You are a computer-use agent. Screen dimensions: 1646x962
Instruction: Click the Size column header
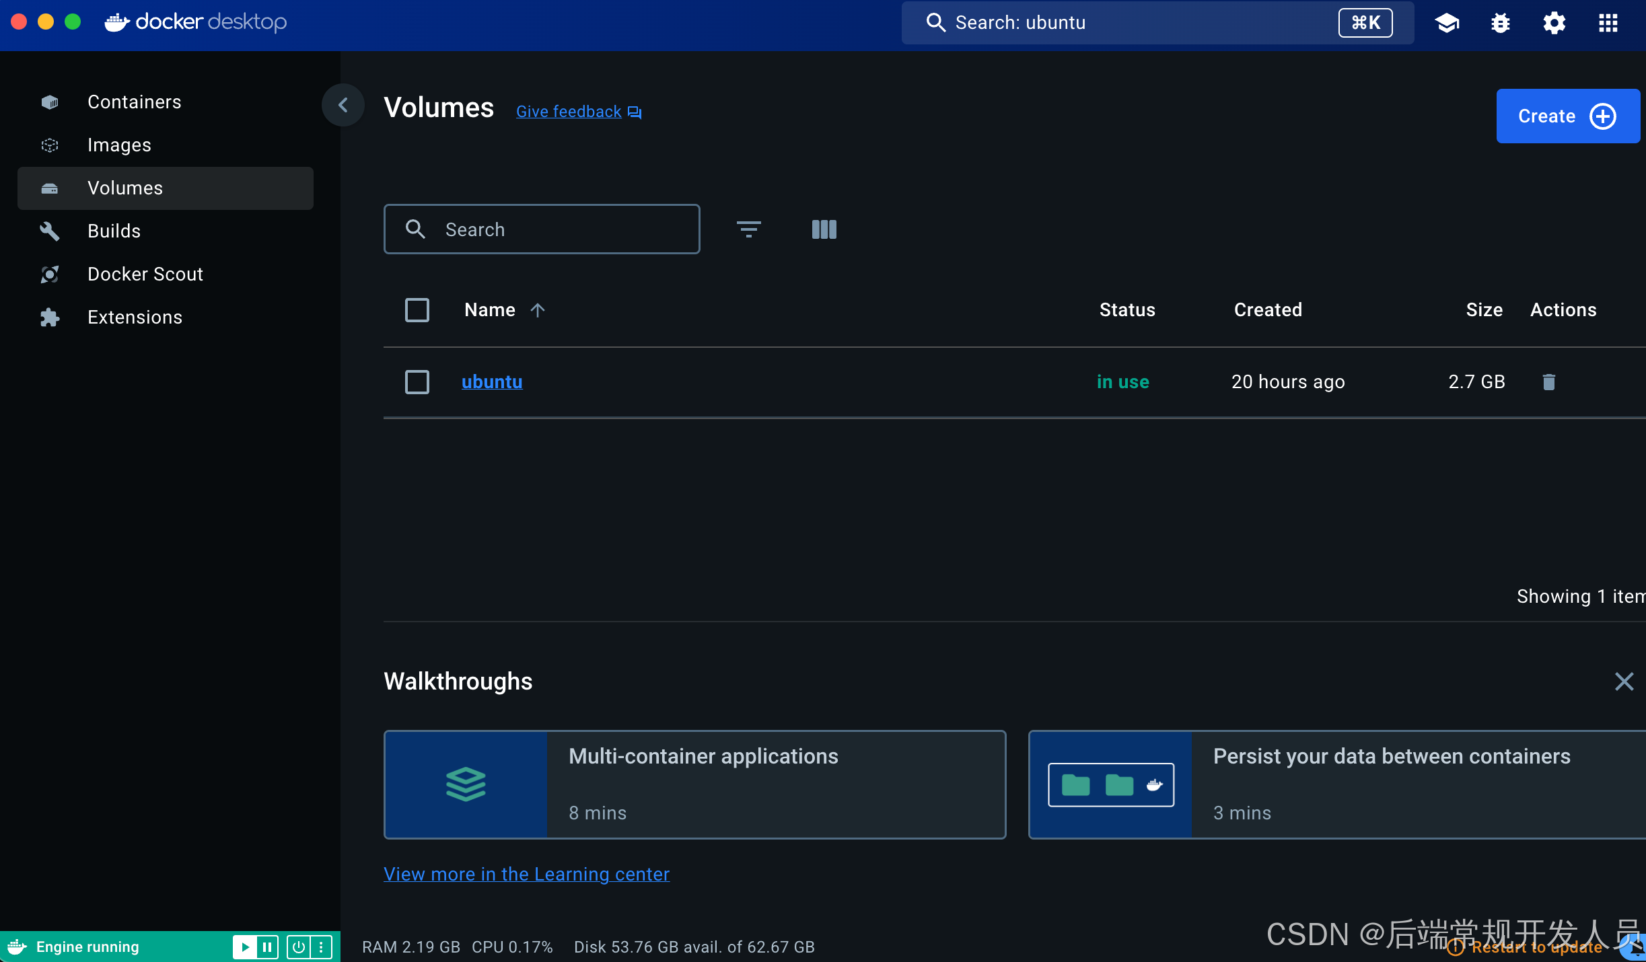pyautogui.click(x=1484, y=310)
